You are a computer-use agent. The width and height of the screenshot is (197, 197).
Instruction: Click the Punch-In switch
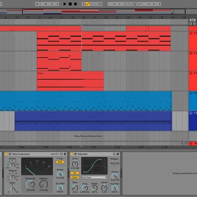point(129,4)
